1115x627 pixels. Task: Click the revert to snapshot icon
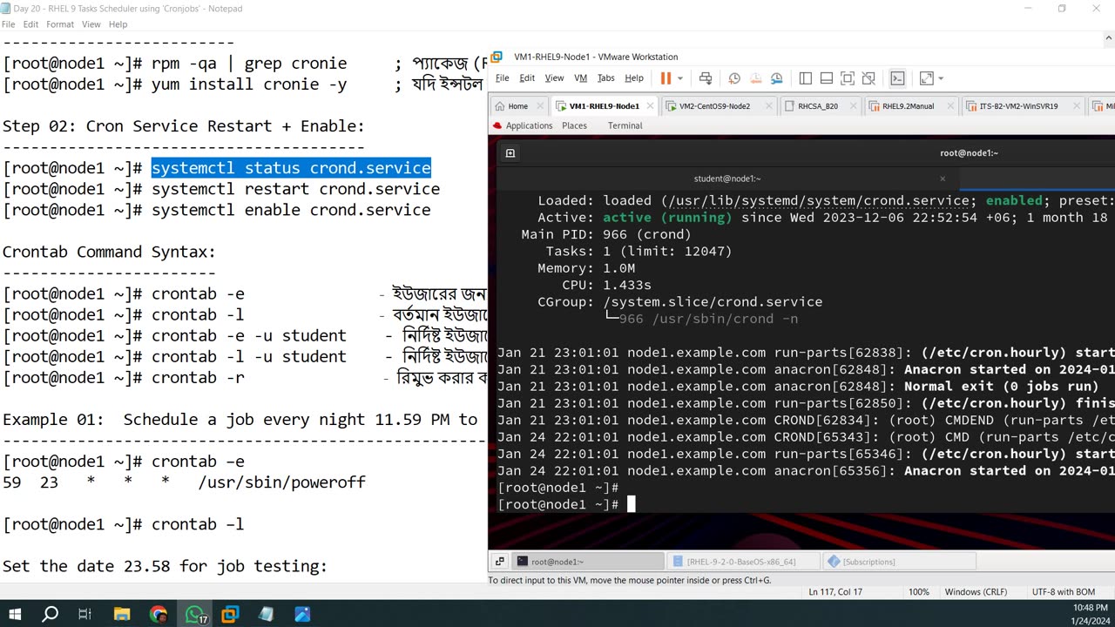coord(755,78)
